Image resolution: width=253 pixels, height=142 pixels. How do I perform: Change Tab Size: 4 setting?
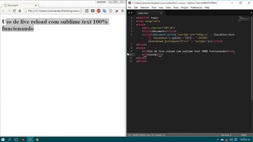point(226,135)
